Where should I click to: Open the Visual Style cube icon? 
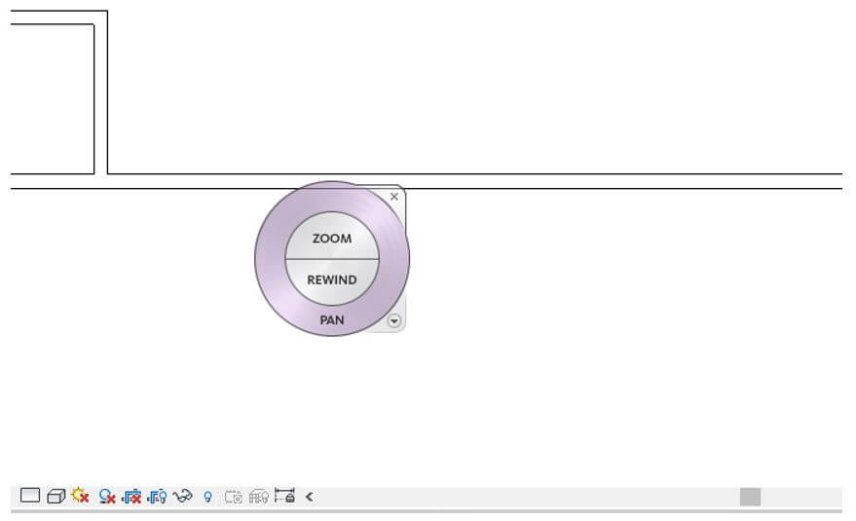coord(56,496)
